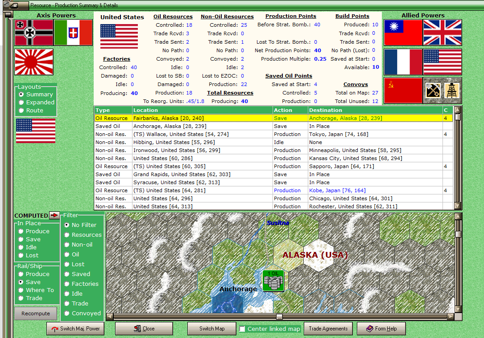The height and width of the screenshot is (338, 484).
Task: Click the Recompute button
Action: [x=36, y=313]
